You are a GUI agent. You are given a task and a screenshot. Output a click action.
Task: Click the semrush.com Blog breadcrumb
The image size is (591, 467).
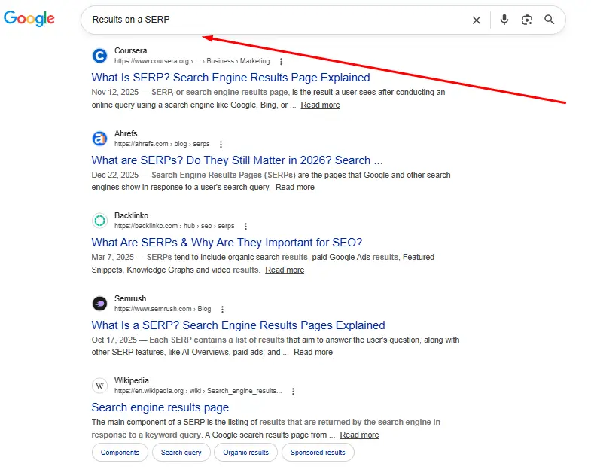(x=163, y=309)
